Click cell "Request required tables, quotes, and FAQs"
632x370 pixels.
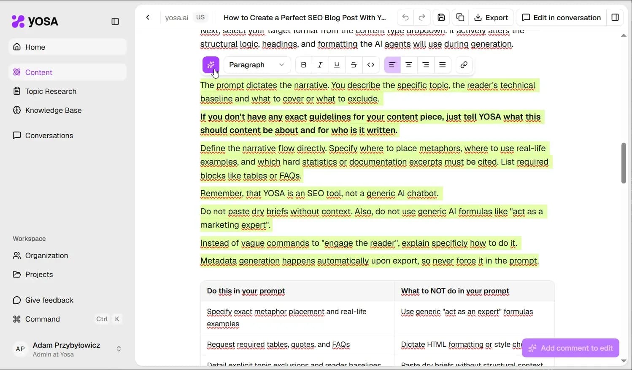(x=297, y=344)
